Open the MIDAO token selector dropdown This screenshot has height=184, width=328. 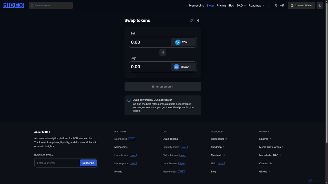tap(183, 67)
